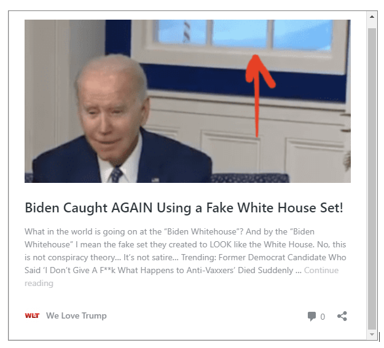The image size is (384, 348).
Task: Click the vertical scrollbar thumb
Action: point(372,179)
